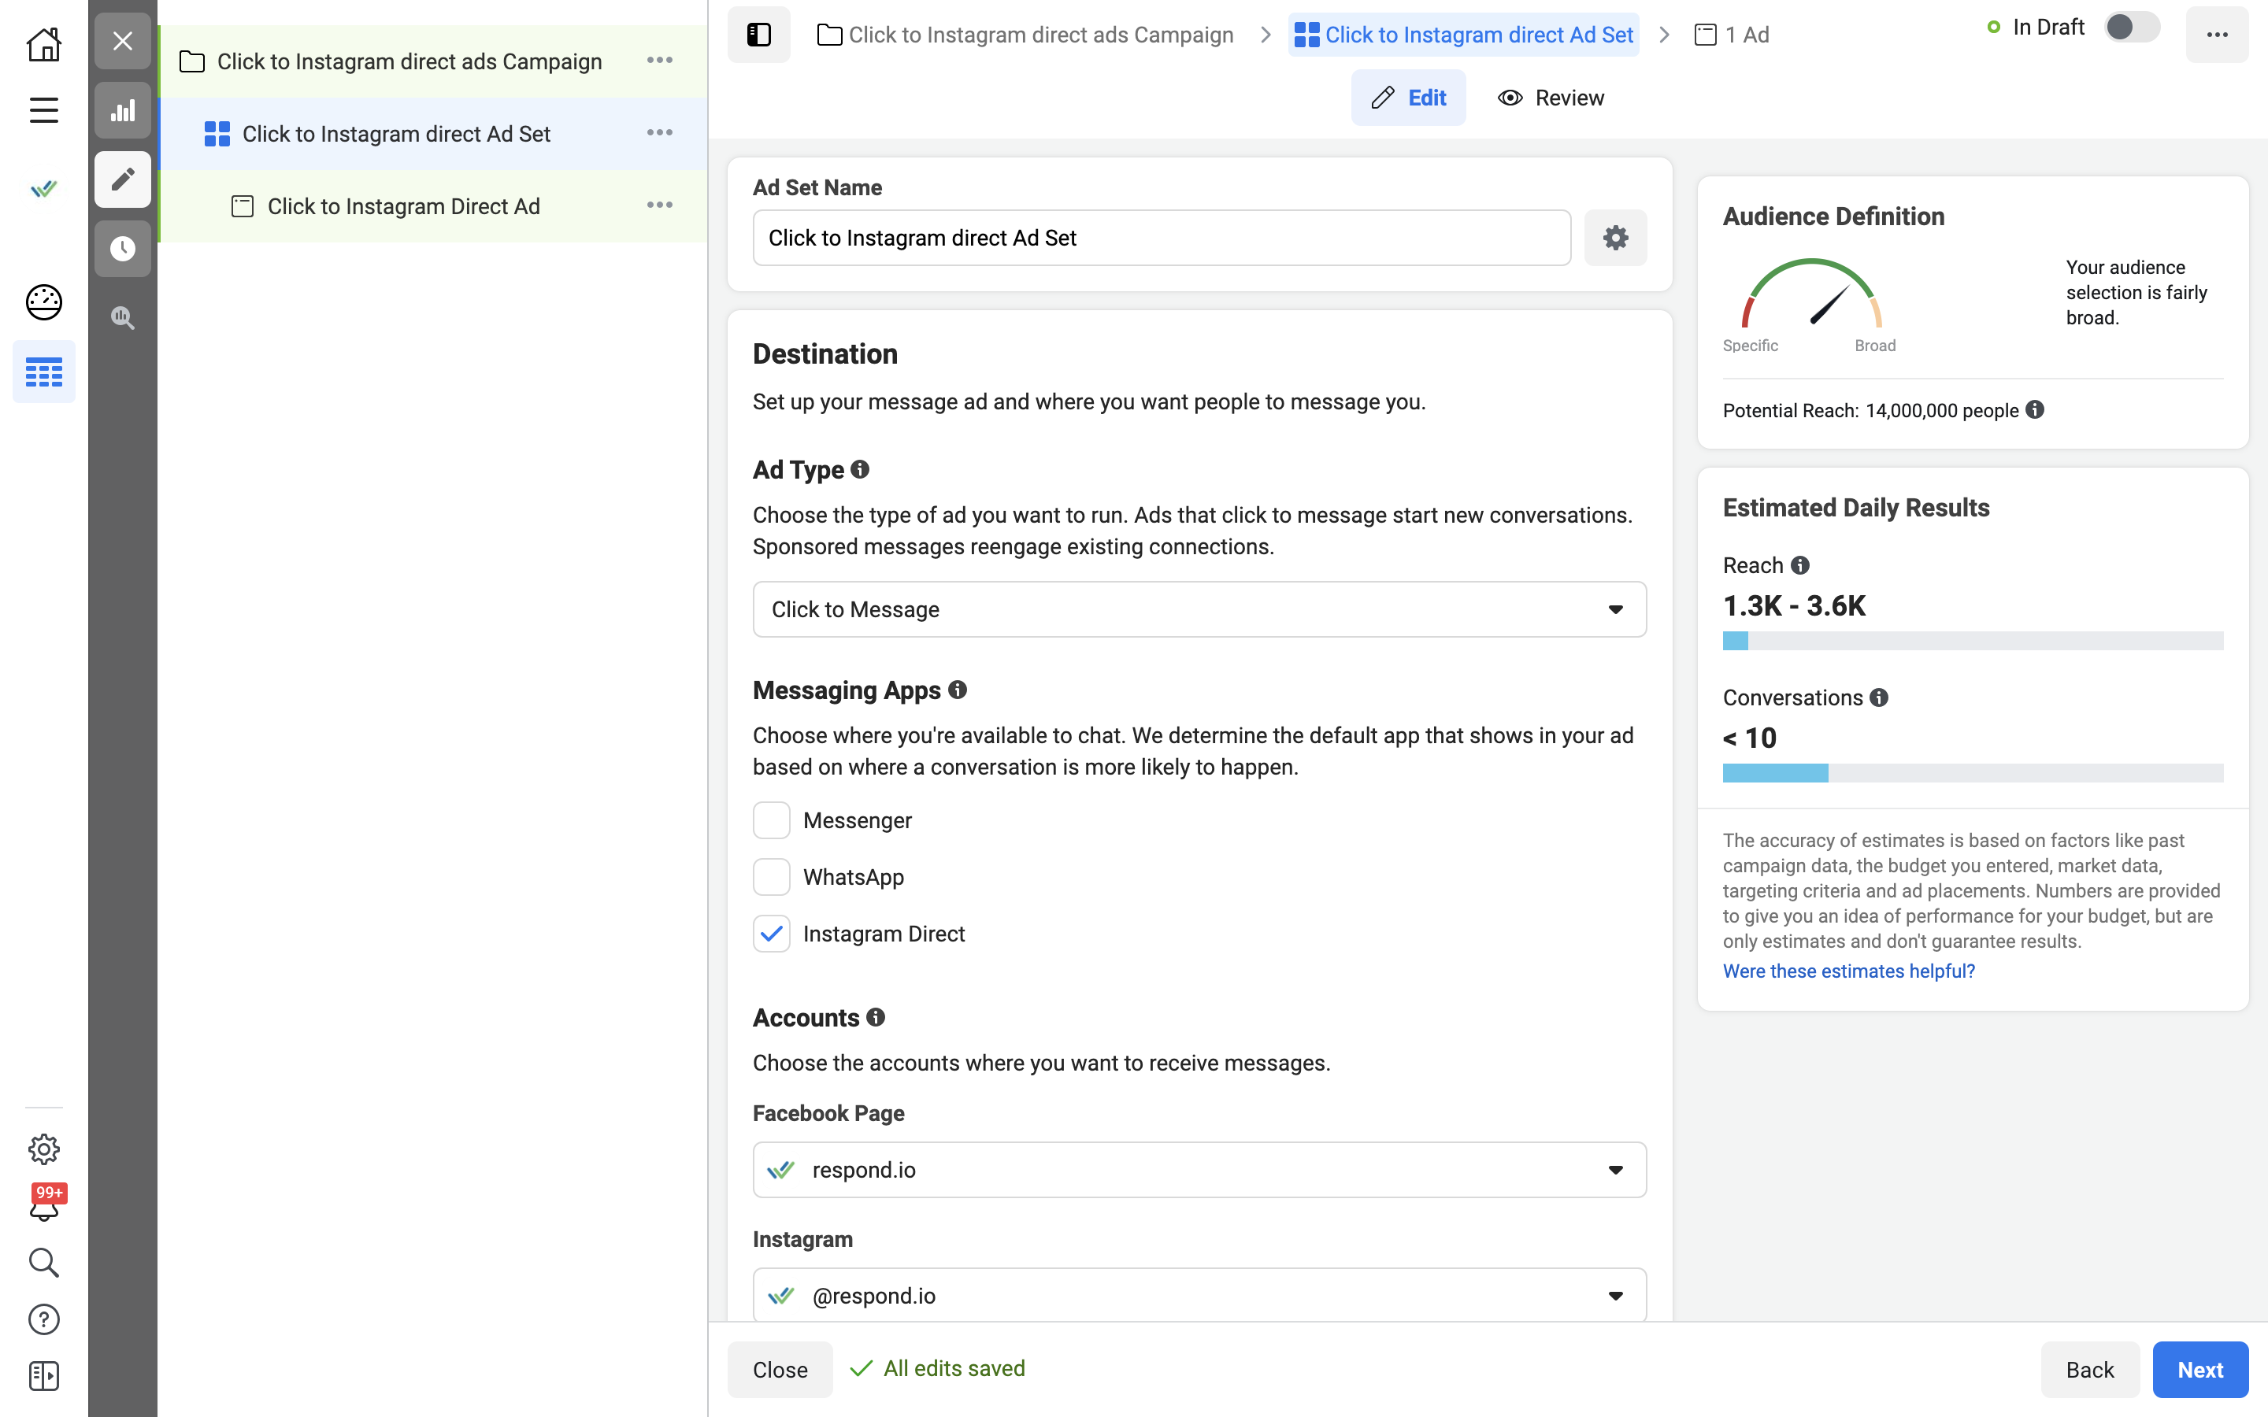
Task: Switch to the Review tab
Action: (1551, 98)
